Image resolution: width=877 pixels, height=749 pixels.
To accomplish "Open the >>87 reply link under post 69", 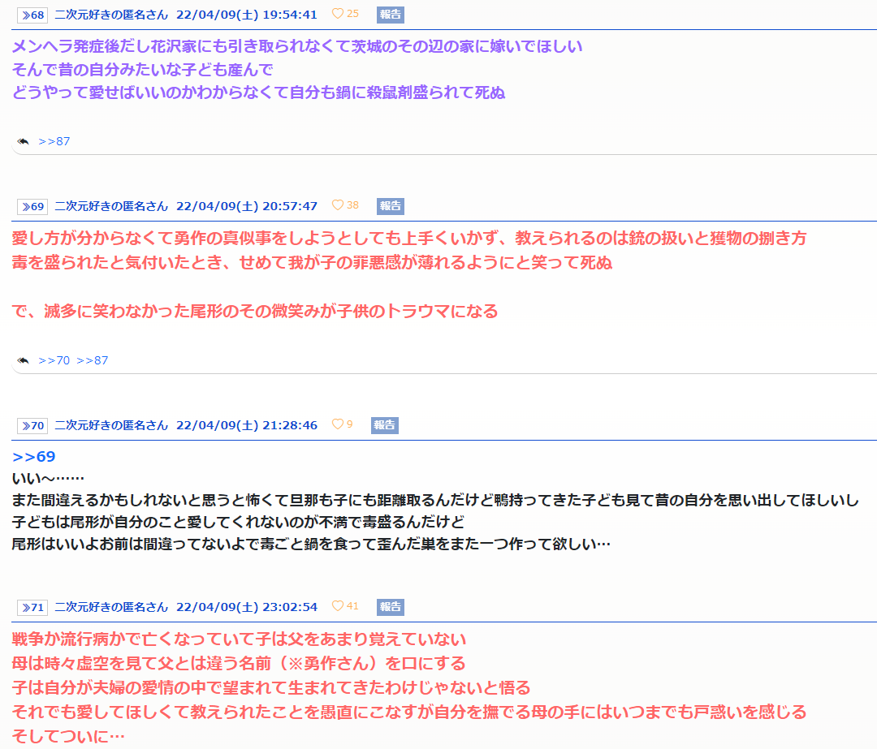I will click(x=93, y=360).
